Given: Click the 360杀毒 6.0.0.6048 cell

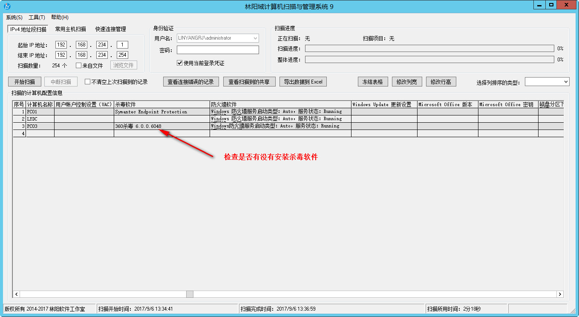Looking at the screenshot, I should [162, 126].
